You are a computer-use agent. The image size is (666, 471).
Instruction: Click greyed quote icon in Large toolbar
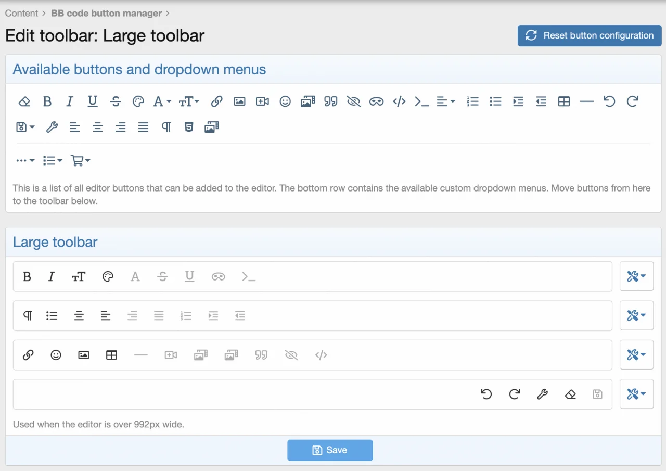tap(261, 355)
